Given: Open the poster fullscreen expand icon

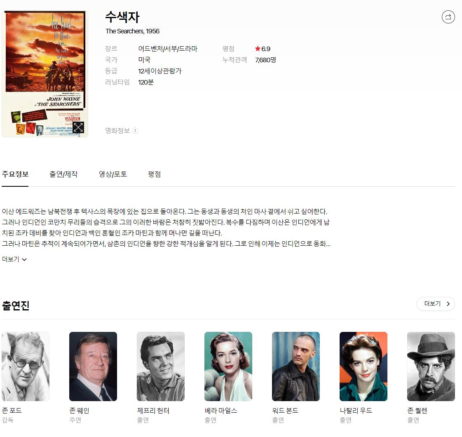Looking at the screenshot, I should click(78, 127).
